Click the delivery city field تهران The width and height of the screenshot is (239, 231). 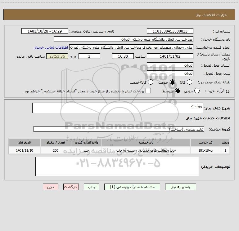[170, 73]
